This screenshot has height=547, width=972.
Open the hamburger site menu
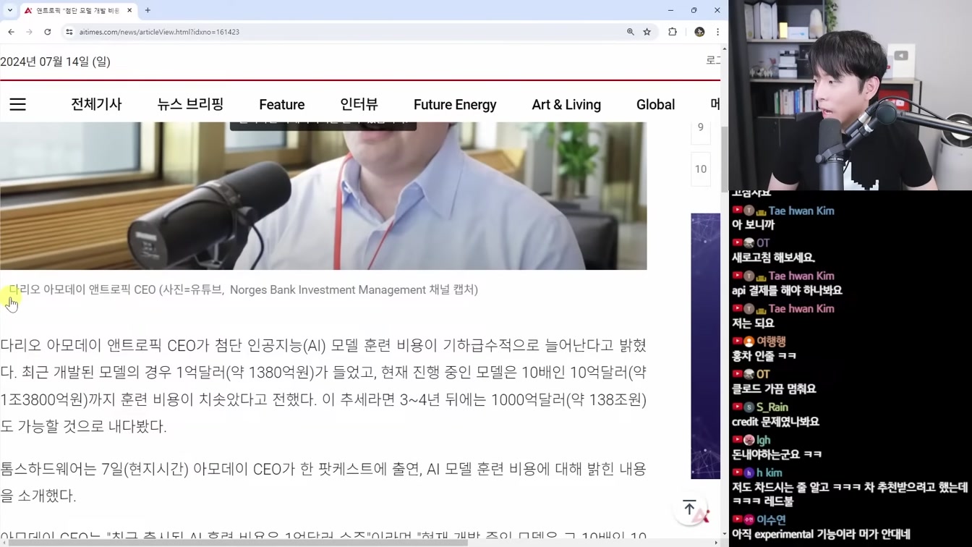click(17, 104)
